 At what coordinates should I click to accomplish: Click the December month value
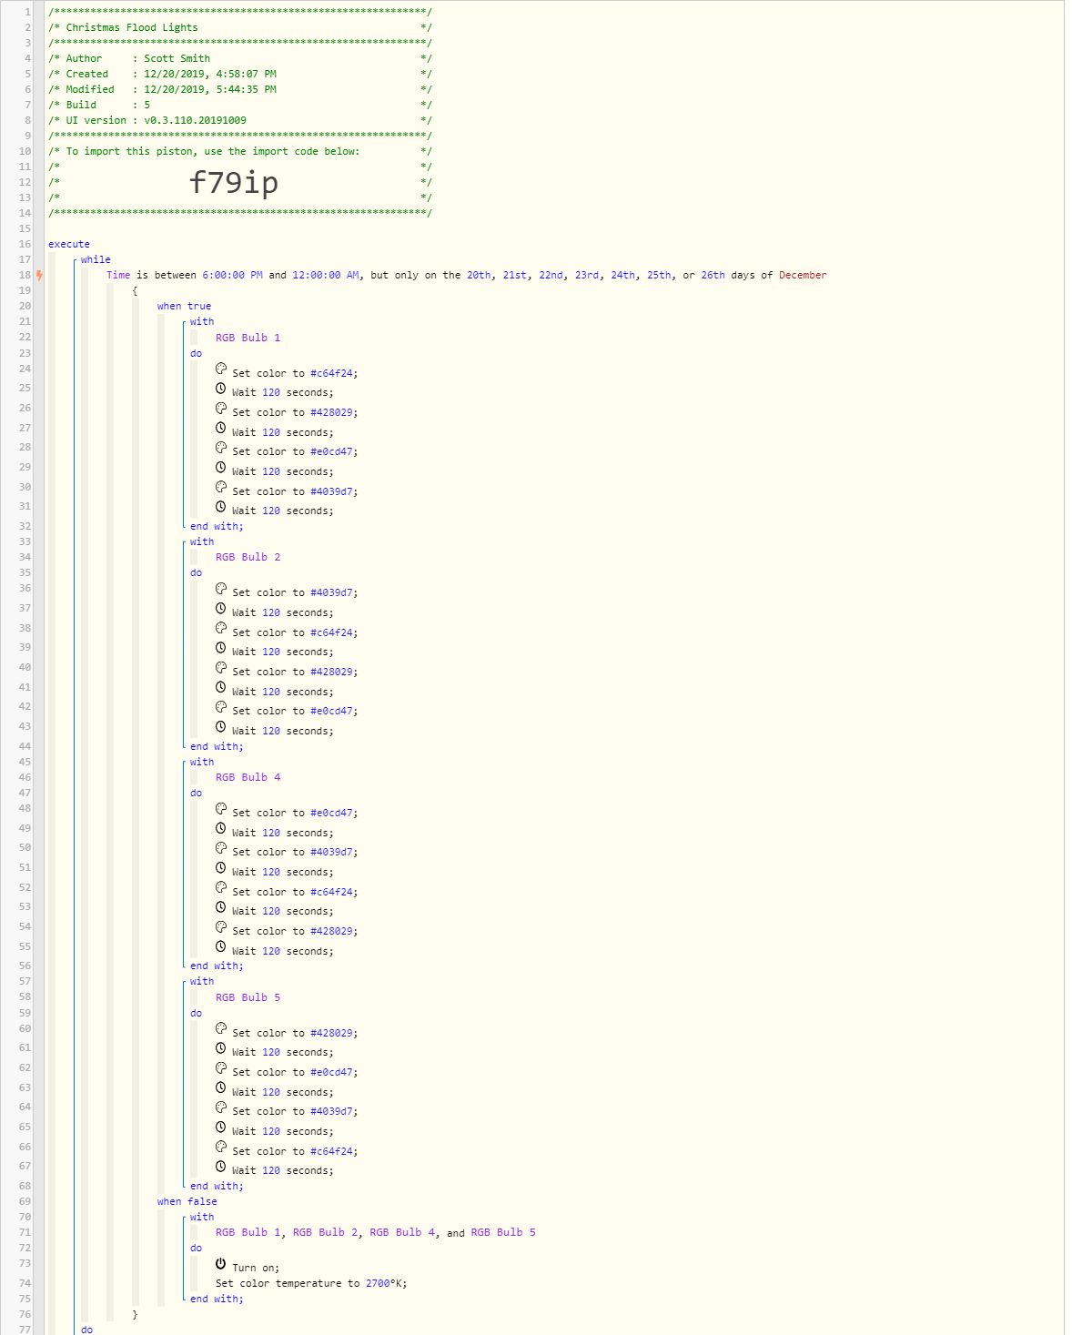point(803,275)
